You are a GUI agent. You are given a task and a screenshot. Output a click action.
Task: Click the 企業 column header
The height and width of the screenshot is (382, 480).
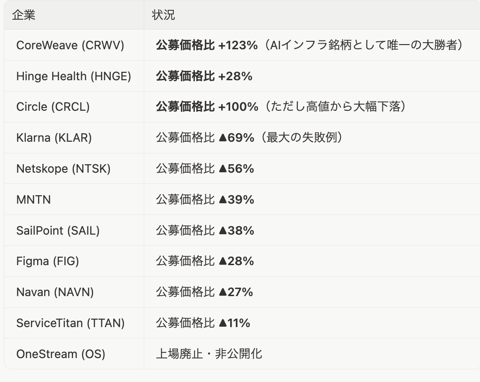[24, 15]
